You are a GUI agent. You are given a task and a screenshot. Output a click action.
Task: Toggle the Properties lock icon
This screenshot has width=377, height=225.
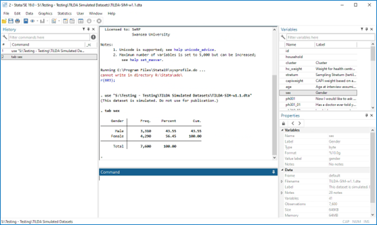click(283, 123)
